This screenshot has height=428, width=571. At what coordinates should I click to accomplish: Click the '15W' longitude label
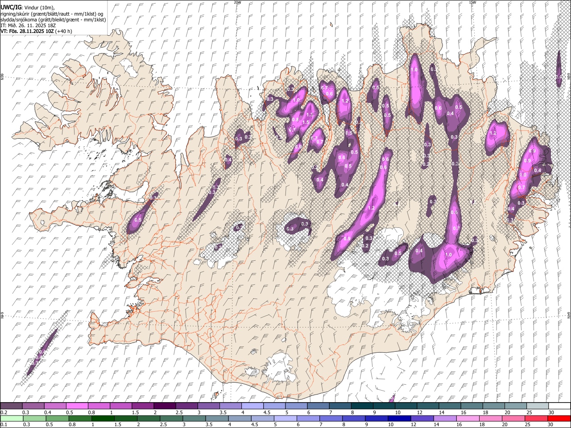point(472,2)
